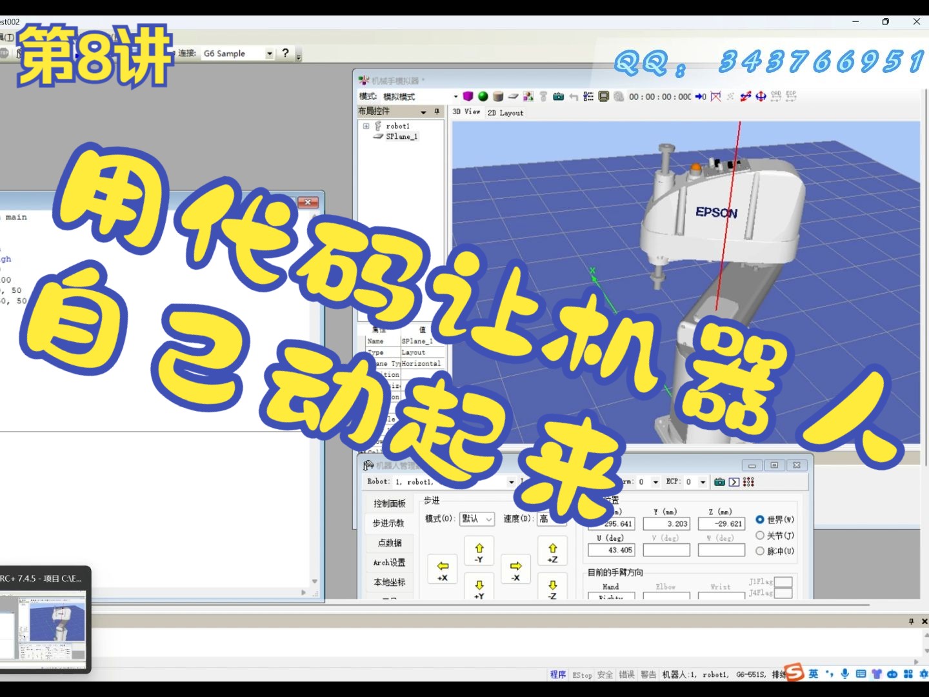Click the list properties icon in simulator toolbar

(x=588, y=97)
